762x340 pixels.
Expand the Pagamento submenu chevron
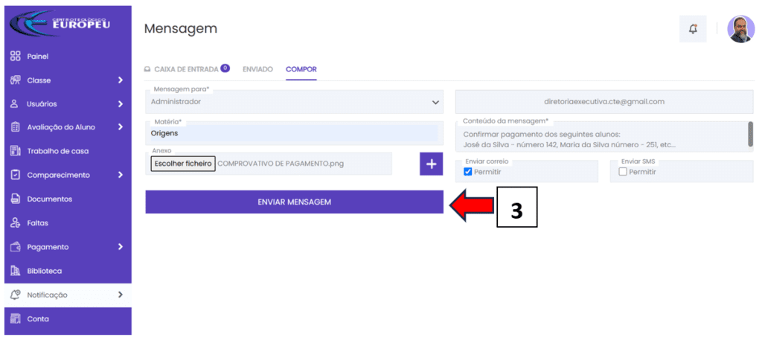pos(120,247)
